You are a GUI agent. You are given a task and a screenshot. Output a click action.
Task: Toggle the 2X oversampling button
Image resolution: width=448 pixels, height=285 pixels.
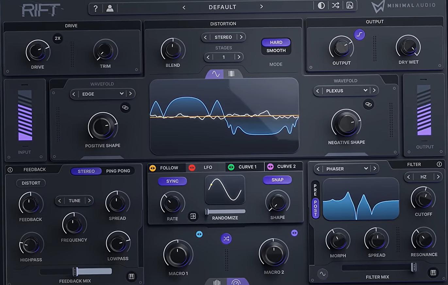58,38
